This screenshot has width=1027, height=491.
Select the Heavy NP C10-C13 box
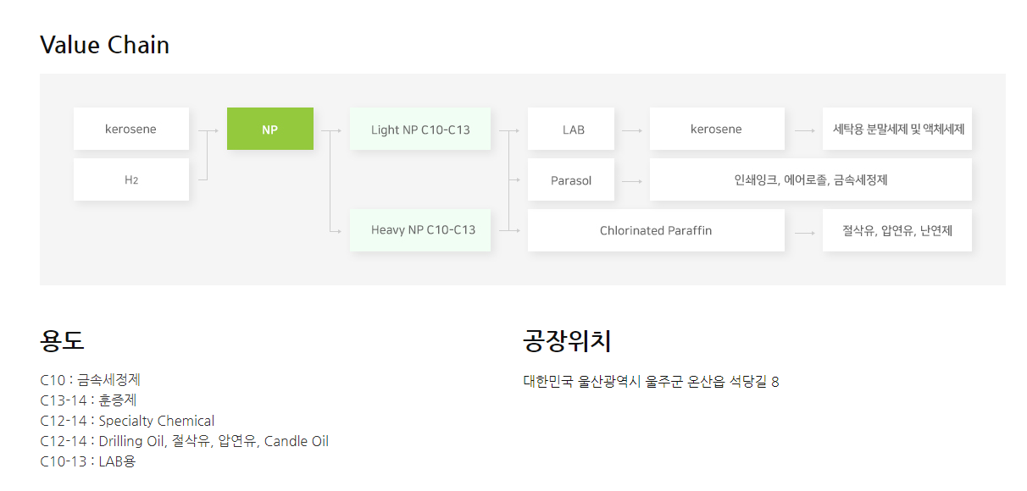(x=420, y=230)
